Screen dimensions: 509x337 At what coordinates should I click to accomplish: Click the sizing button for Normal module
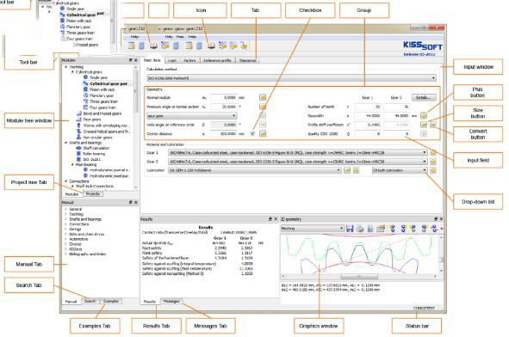pyautogui.click(x=263, y=97)
